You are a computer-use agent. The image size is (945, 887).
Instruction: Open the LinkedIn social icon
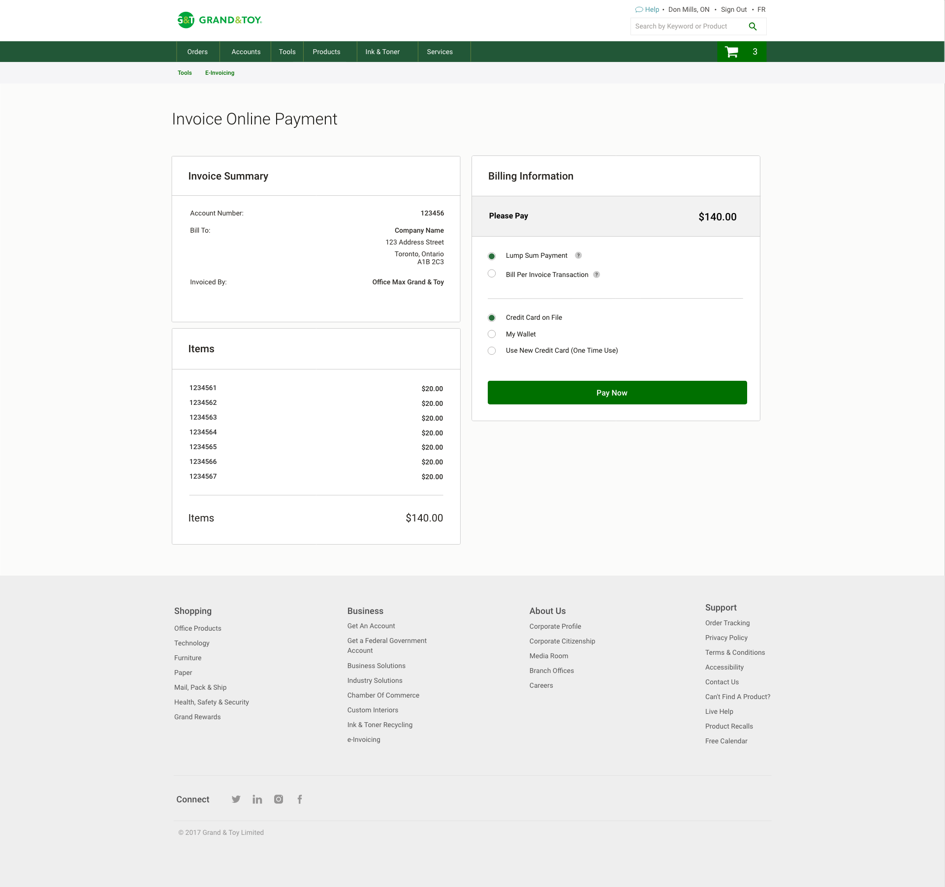pyautogui.click(x=257, y=799)
